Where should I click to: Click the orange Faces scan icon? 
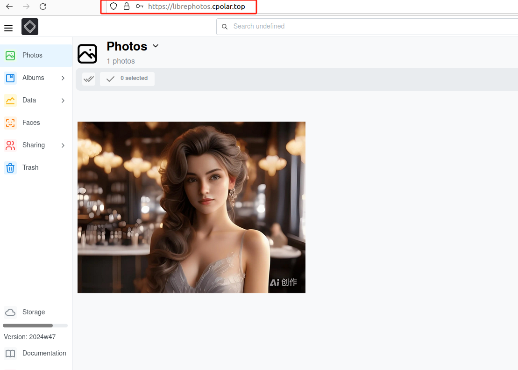coord(10,123)
